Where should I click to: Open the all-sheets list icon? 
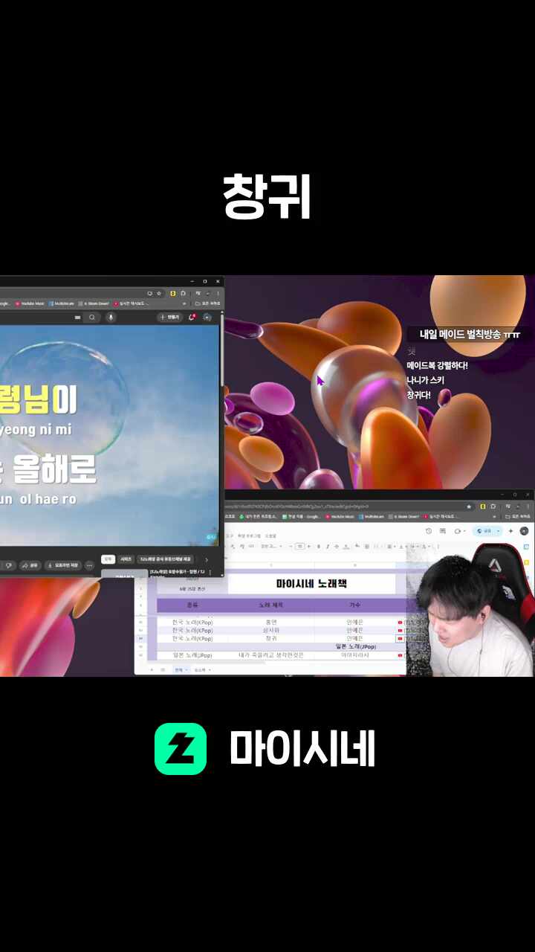163,669
